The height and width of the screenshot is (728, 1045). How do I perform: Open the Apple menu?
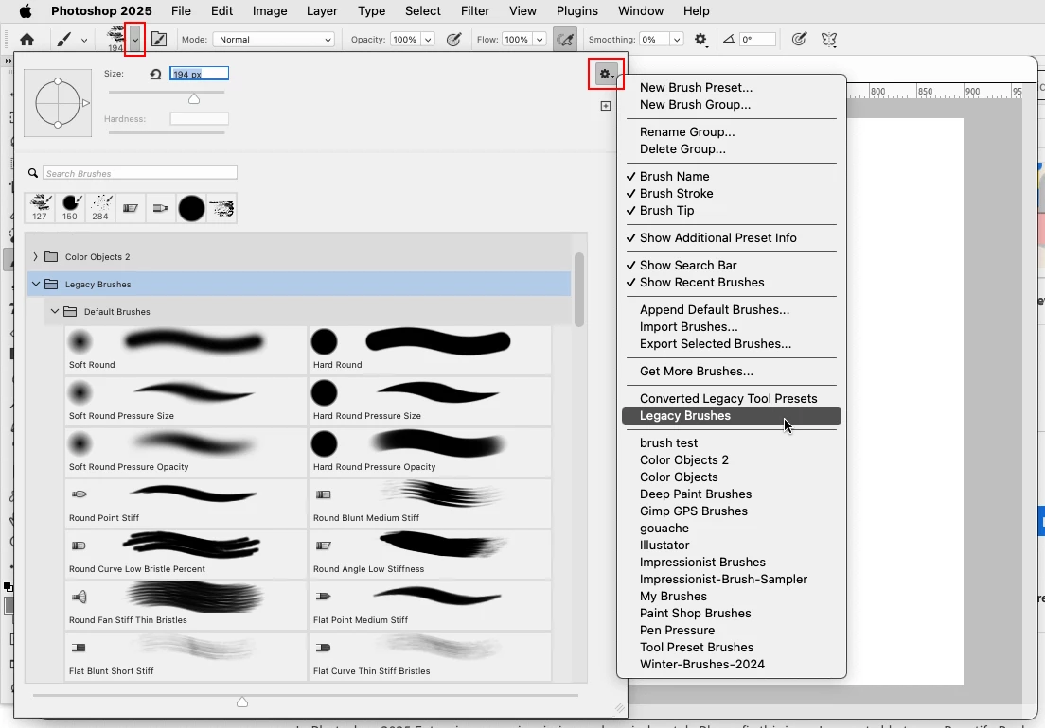(25, 10)
